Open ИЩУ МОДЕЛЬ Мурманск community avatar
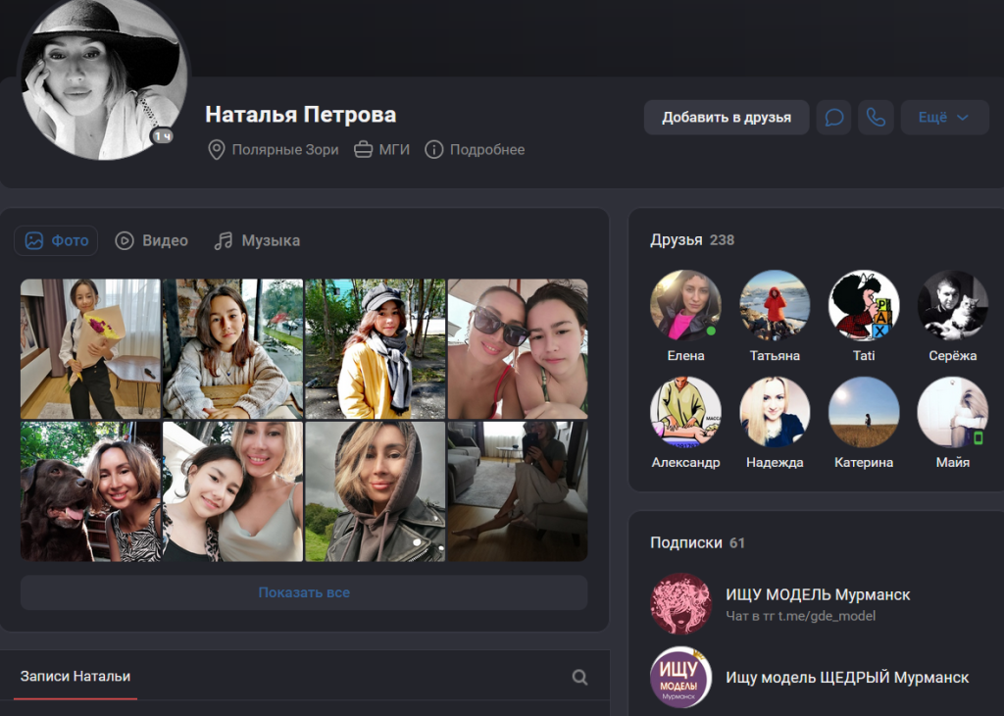The height and width of the screenshot is (716, 1004). coord(680,603)
